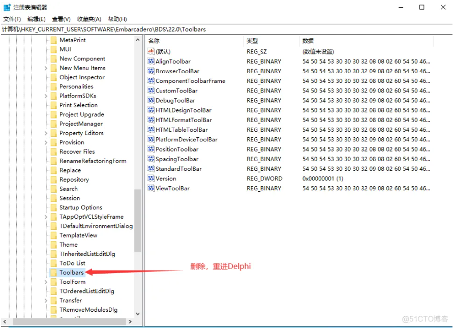Click the horizontal scrollbar right arrow
Viewport: 453px width, 328px height.
coord(130,321)
